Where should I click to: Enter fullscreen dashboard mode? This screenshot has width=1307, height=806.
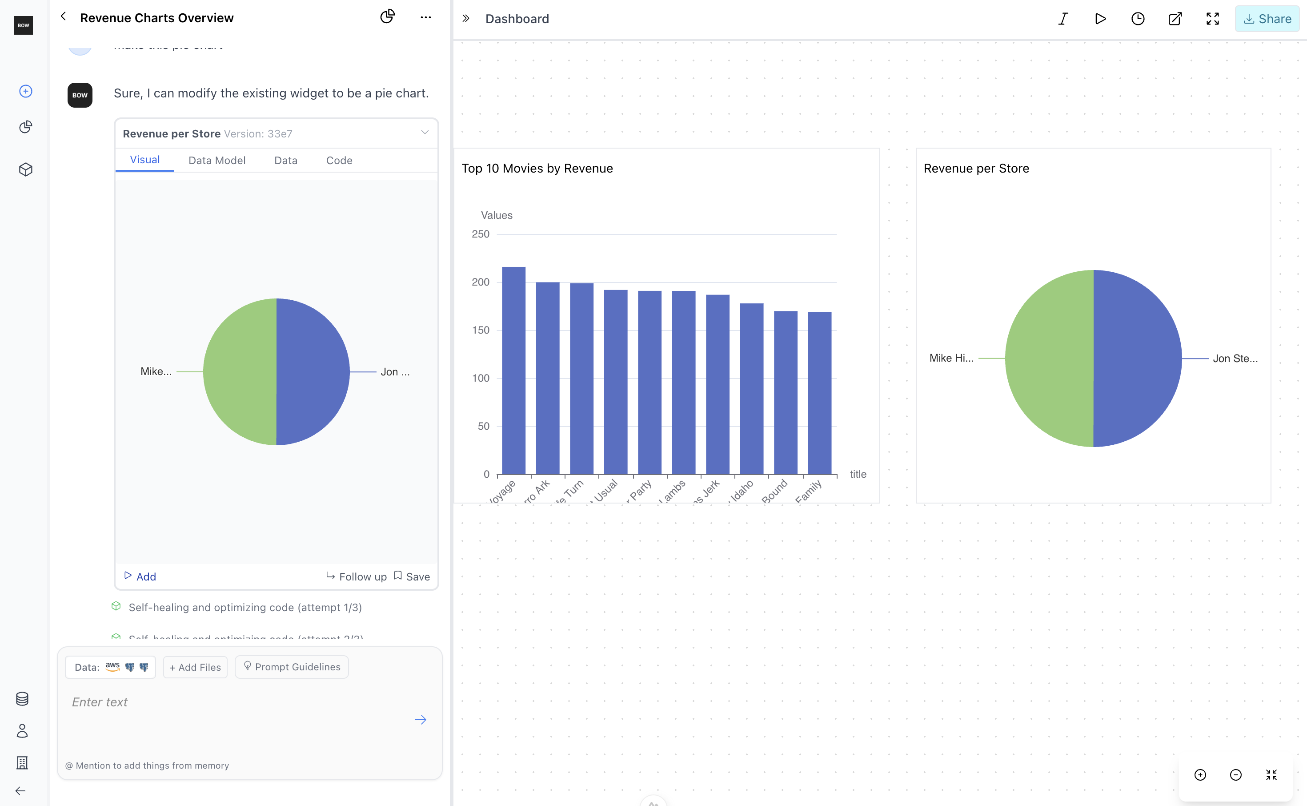(x=1213, y=19)
